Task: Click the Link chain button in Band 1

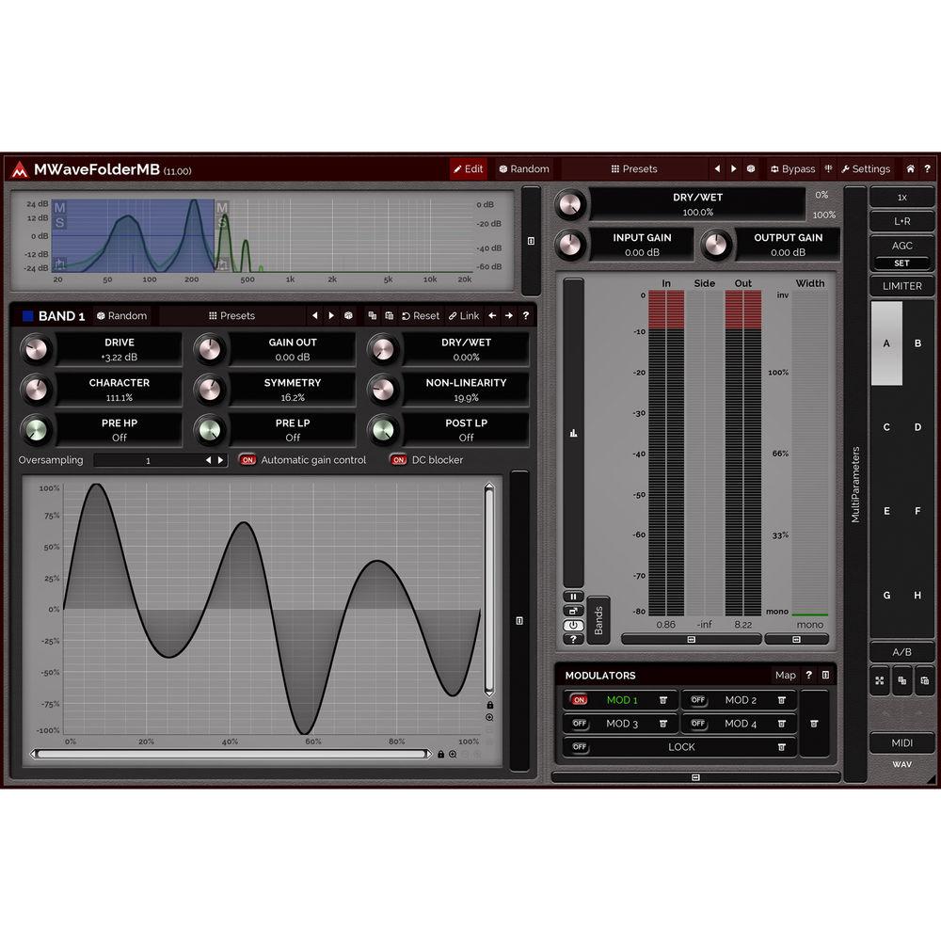Action: (463, 316)
